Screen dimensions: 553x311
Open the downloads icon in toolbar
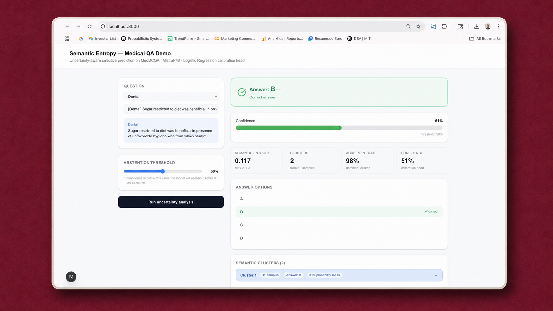(477, 26)
